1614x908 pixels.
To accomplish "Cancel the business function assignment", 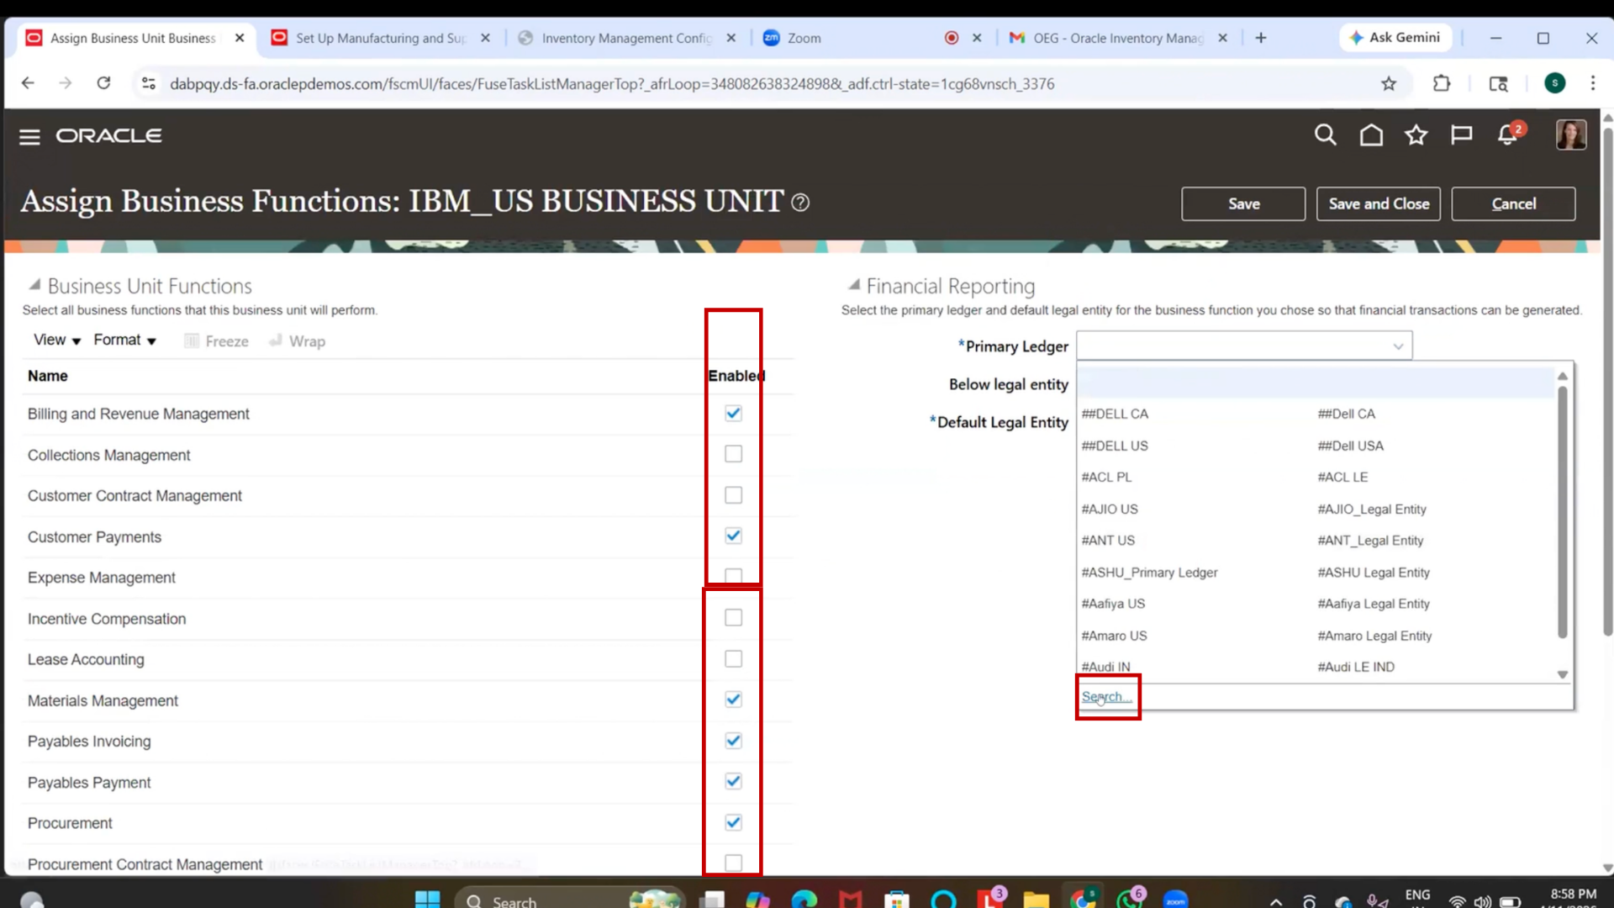I will [x=1513, y=203].
